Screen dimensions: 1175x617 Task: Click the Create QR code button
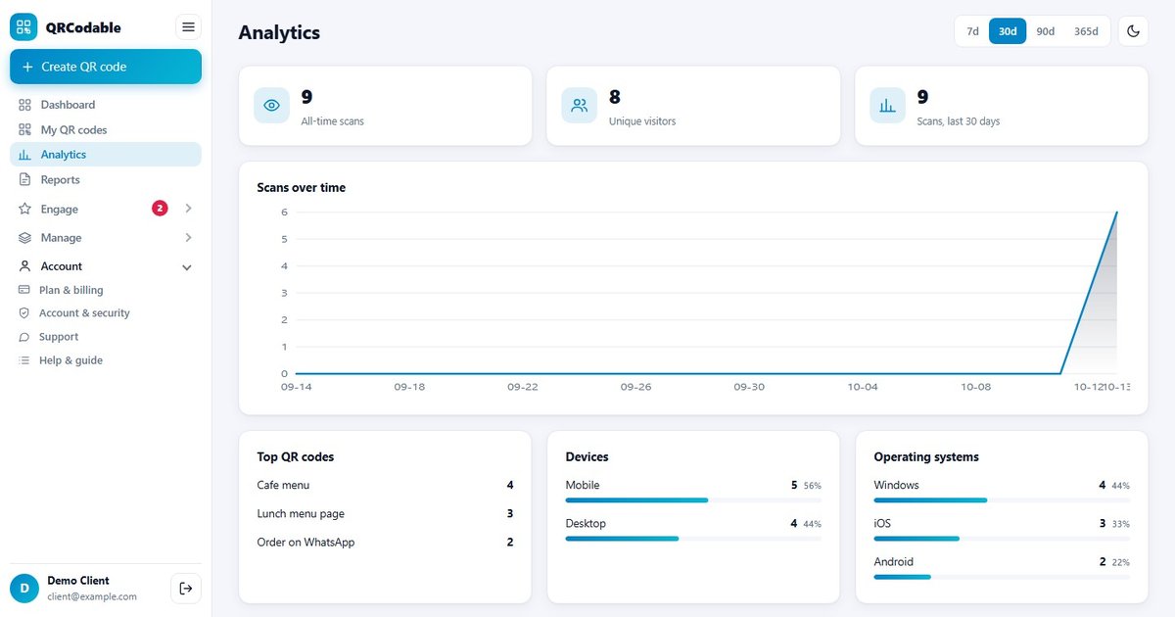pyautogui.click(x=106, y=67)
